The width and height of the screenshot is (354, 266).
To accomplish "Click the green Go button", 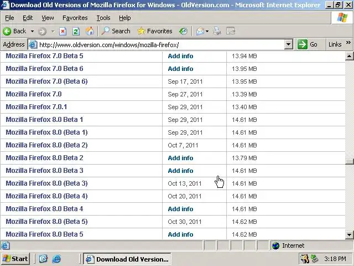I will pos(308,44).
